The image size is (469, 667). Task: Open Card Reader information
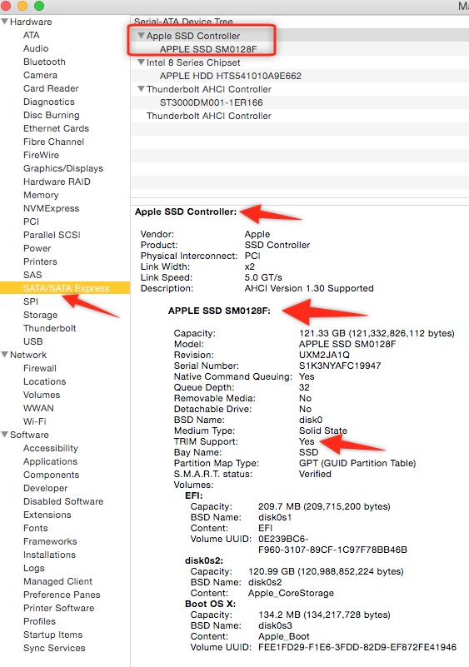point(51,88)
